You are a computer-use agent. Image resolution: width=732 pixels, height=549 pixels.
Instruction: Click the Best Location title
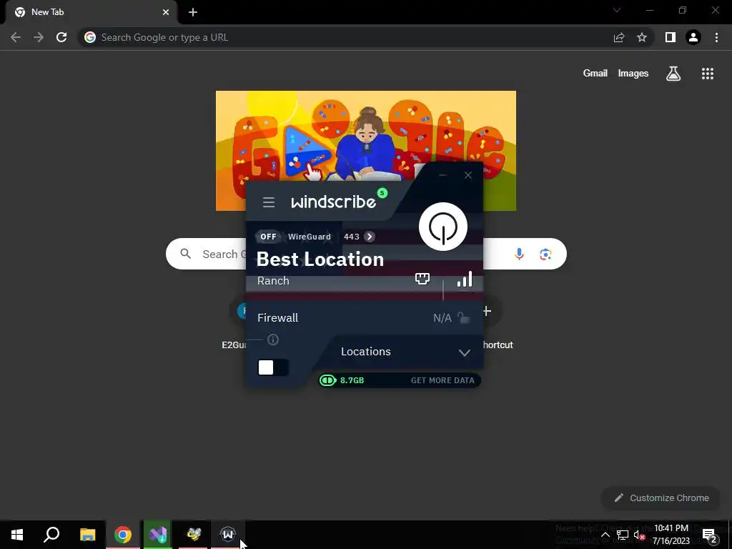click(x=320, y=259)
